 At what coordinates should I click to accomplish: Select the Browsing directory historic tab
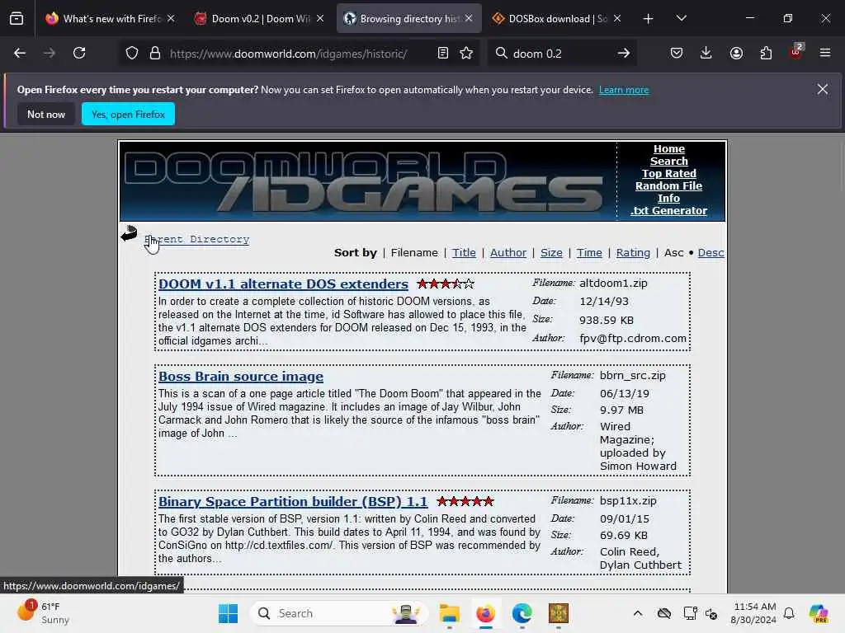click(409, 19)
